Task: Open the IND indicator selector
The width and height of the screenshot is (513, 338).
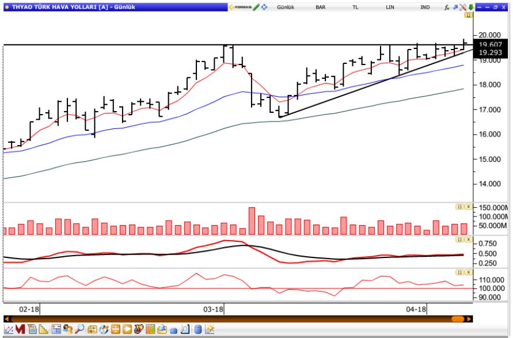Action: point(425,7)
